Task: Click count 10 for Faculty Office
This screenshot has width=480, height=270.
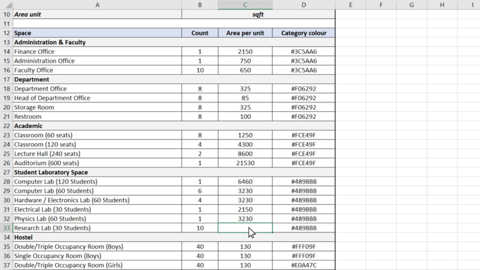Action: [x=200, y=70]
